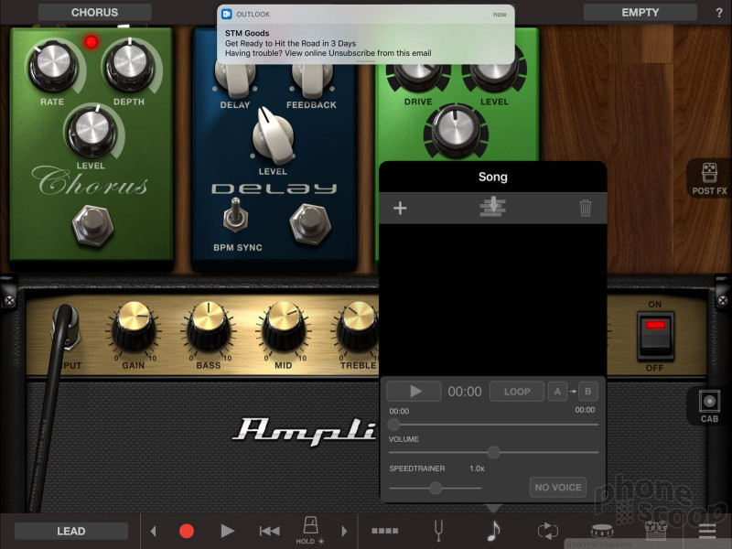Tap the amp BASS knob
The width and height of the screenshot is (732, 549).
coord(209,327)
